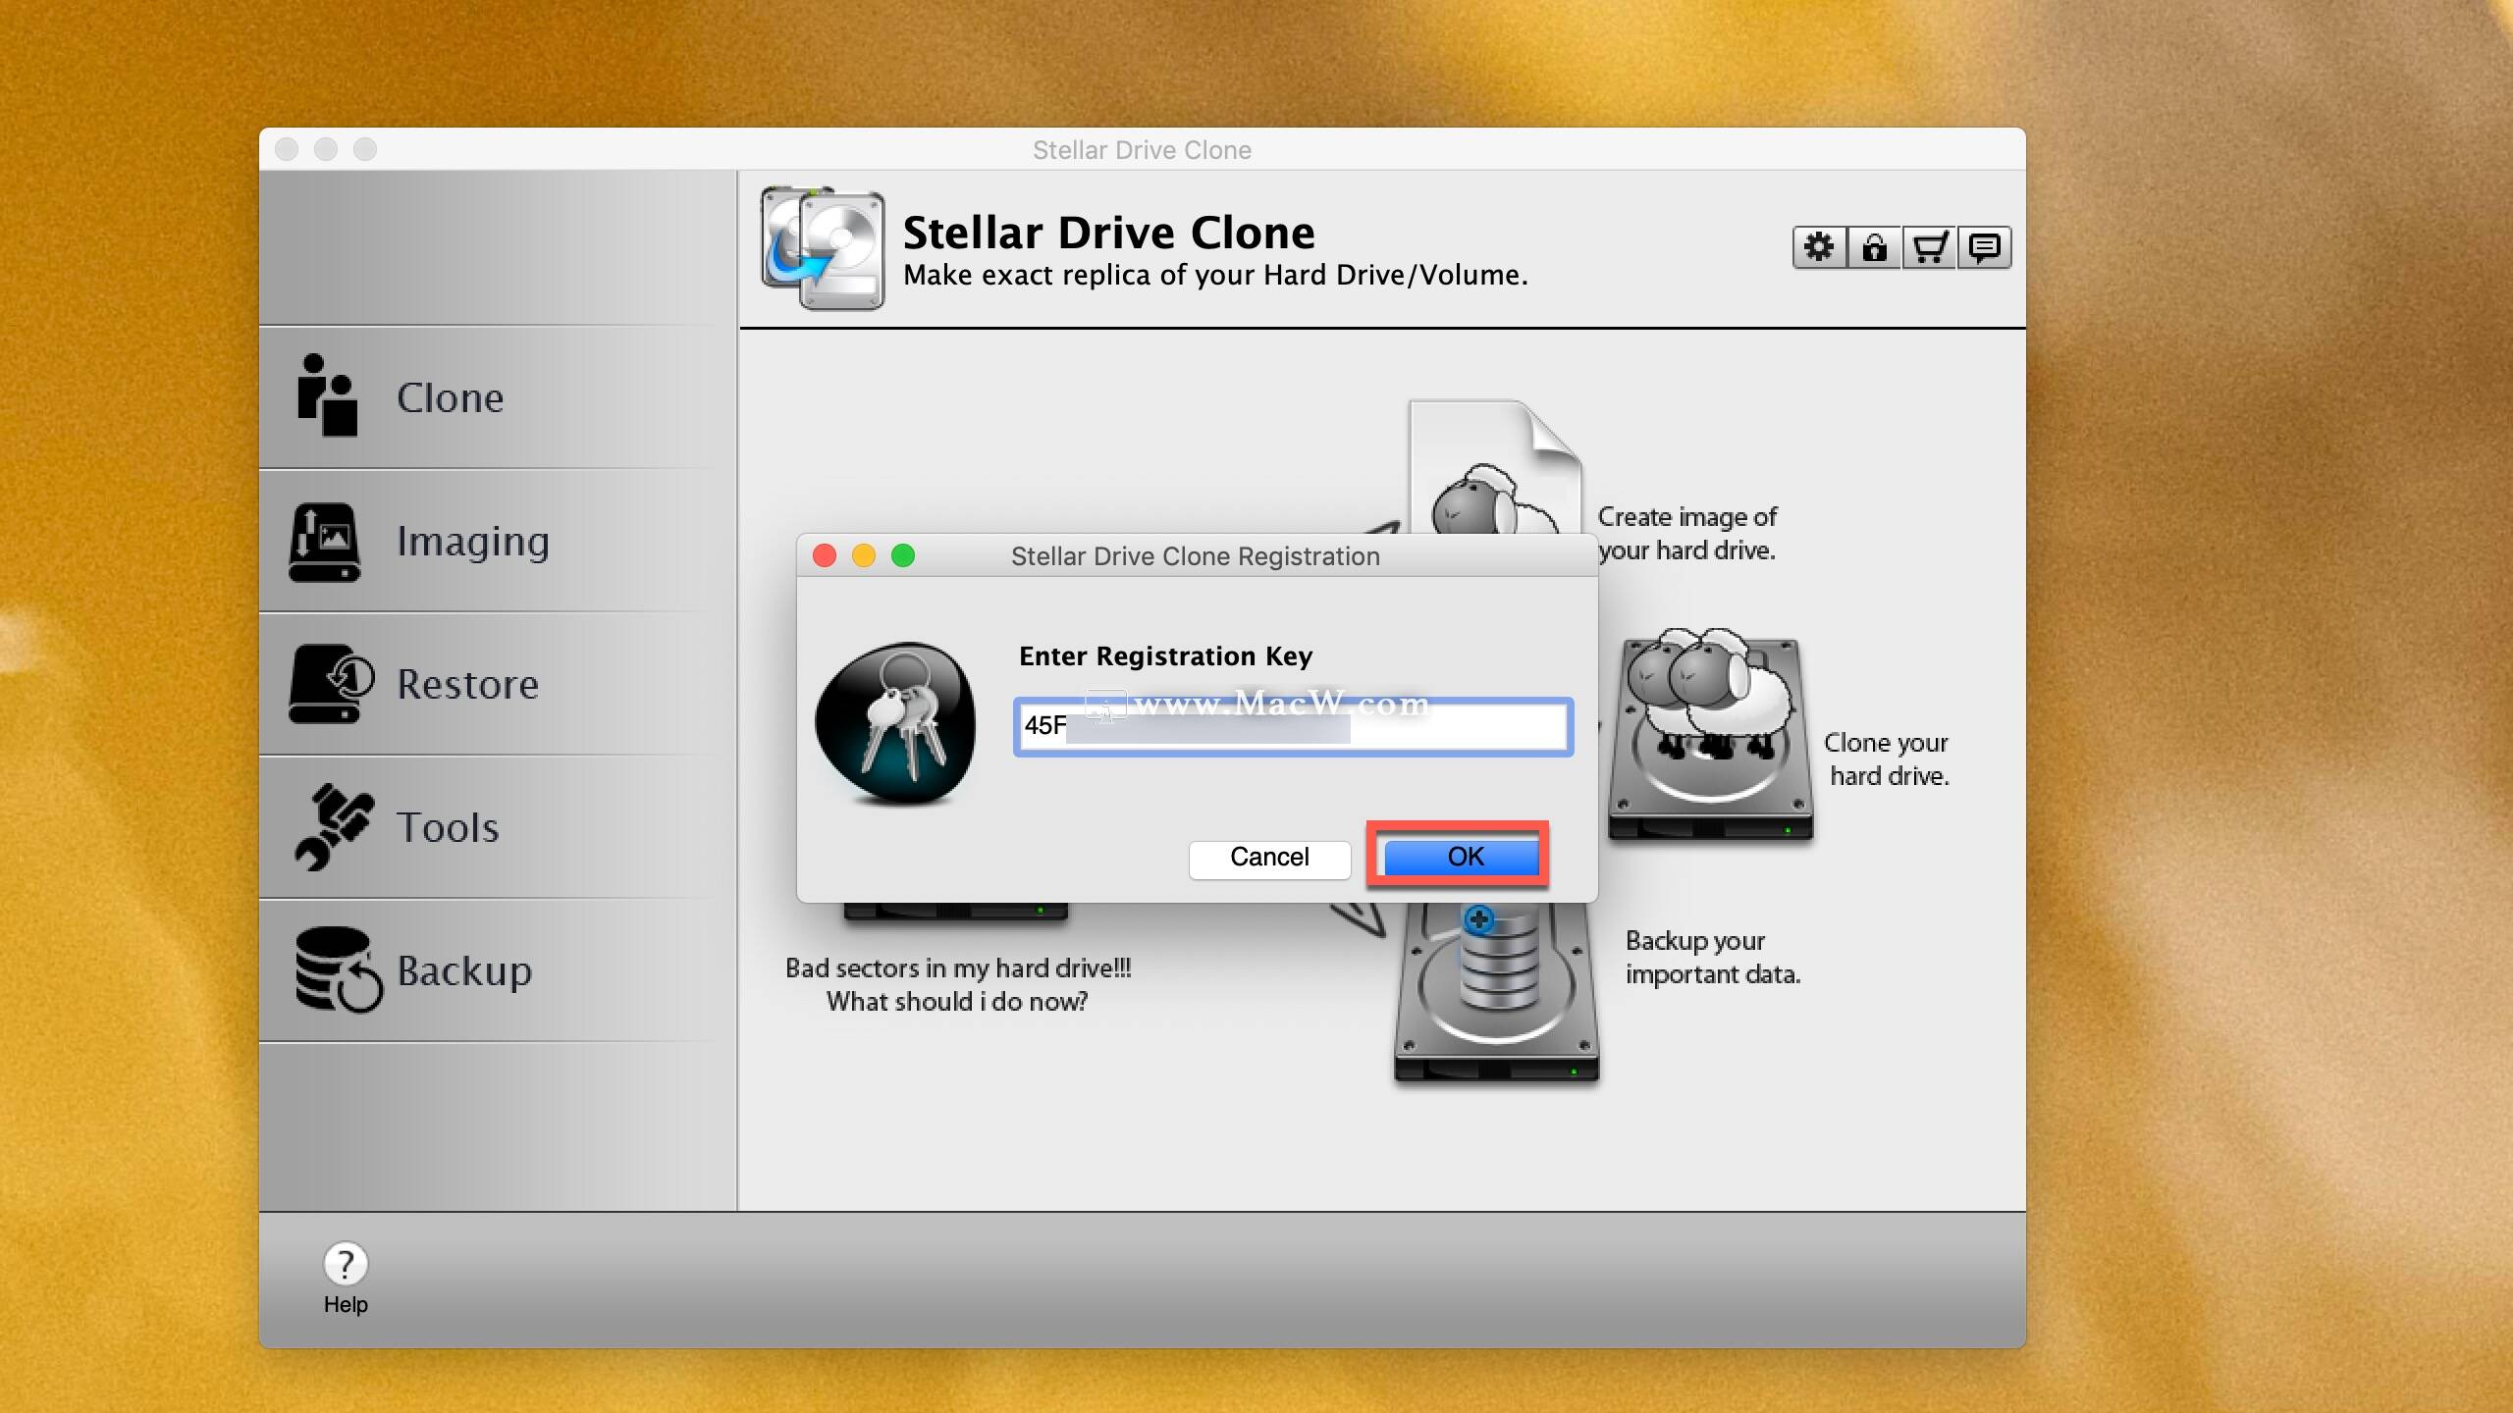Viewport: 2513px width, 1413px height.
Task: Click 'Bad sectors in my hard drive!!!' text
Action: click(958, 968)
